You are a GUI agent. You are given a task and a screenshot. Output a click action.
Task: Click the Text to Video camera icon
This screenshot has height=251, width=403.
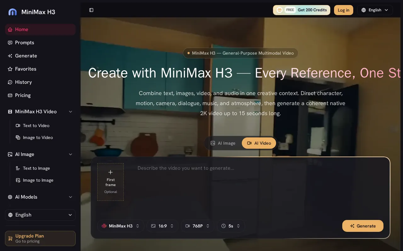18,125
